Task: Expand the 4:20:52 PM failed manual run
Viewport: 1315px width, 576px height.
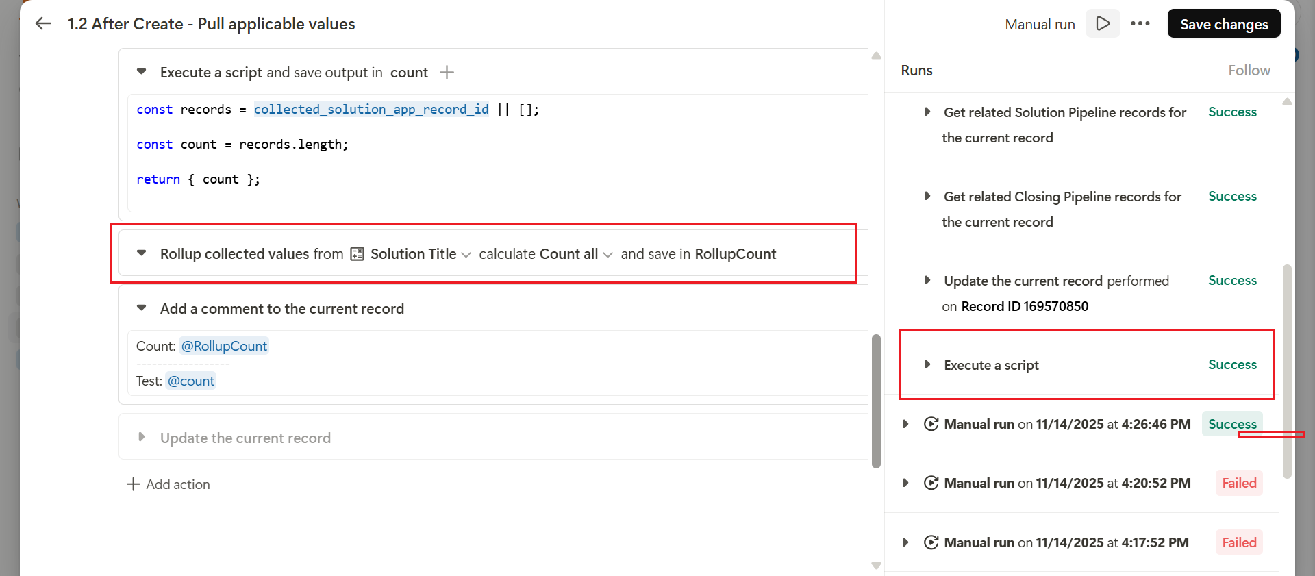Action: (x=905, y=483)
